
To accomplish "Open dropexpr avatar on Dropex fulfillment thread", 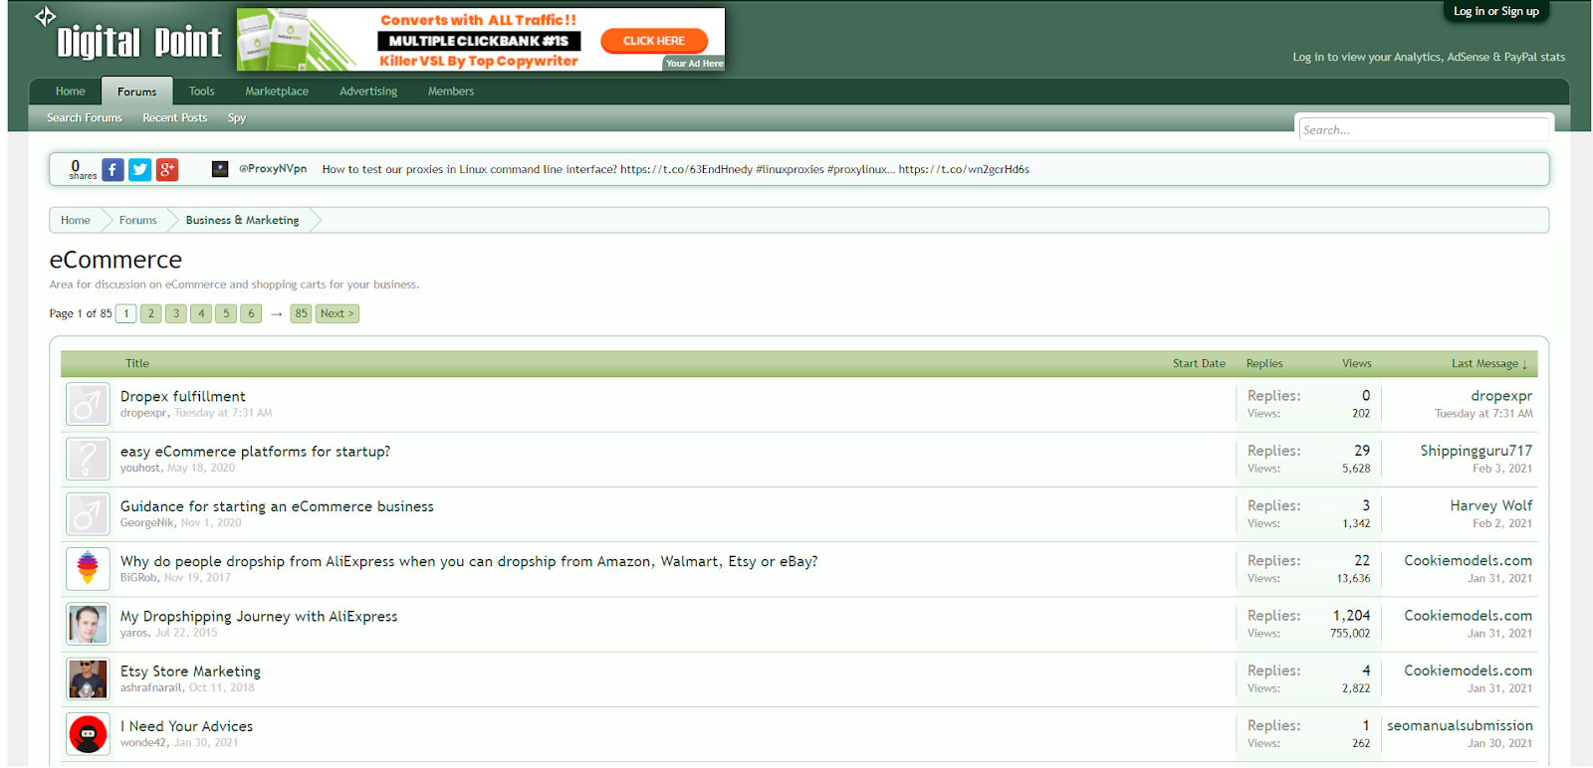I will click(x=88, y=404).
